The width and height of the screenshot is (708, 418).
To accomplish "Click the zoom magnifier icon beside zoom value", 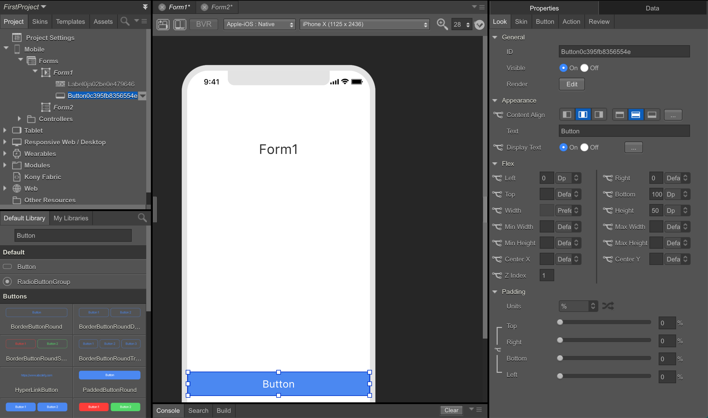I will click(x=442, y=24).
